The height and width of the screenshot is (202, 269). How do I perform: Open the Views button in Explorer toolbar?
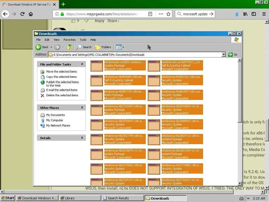tap(119, 47)
